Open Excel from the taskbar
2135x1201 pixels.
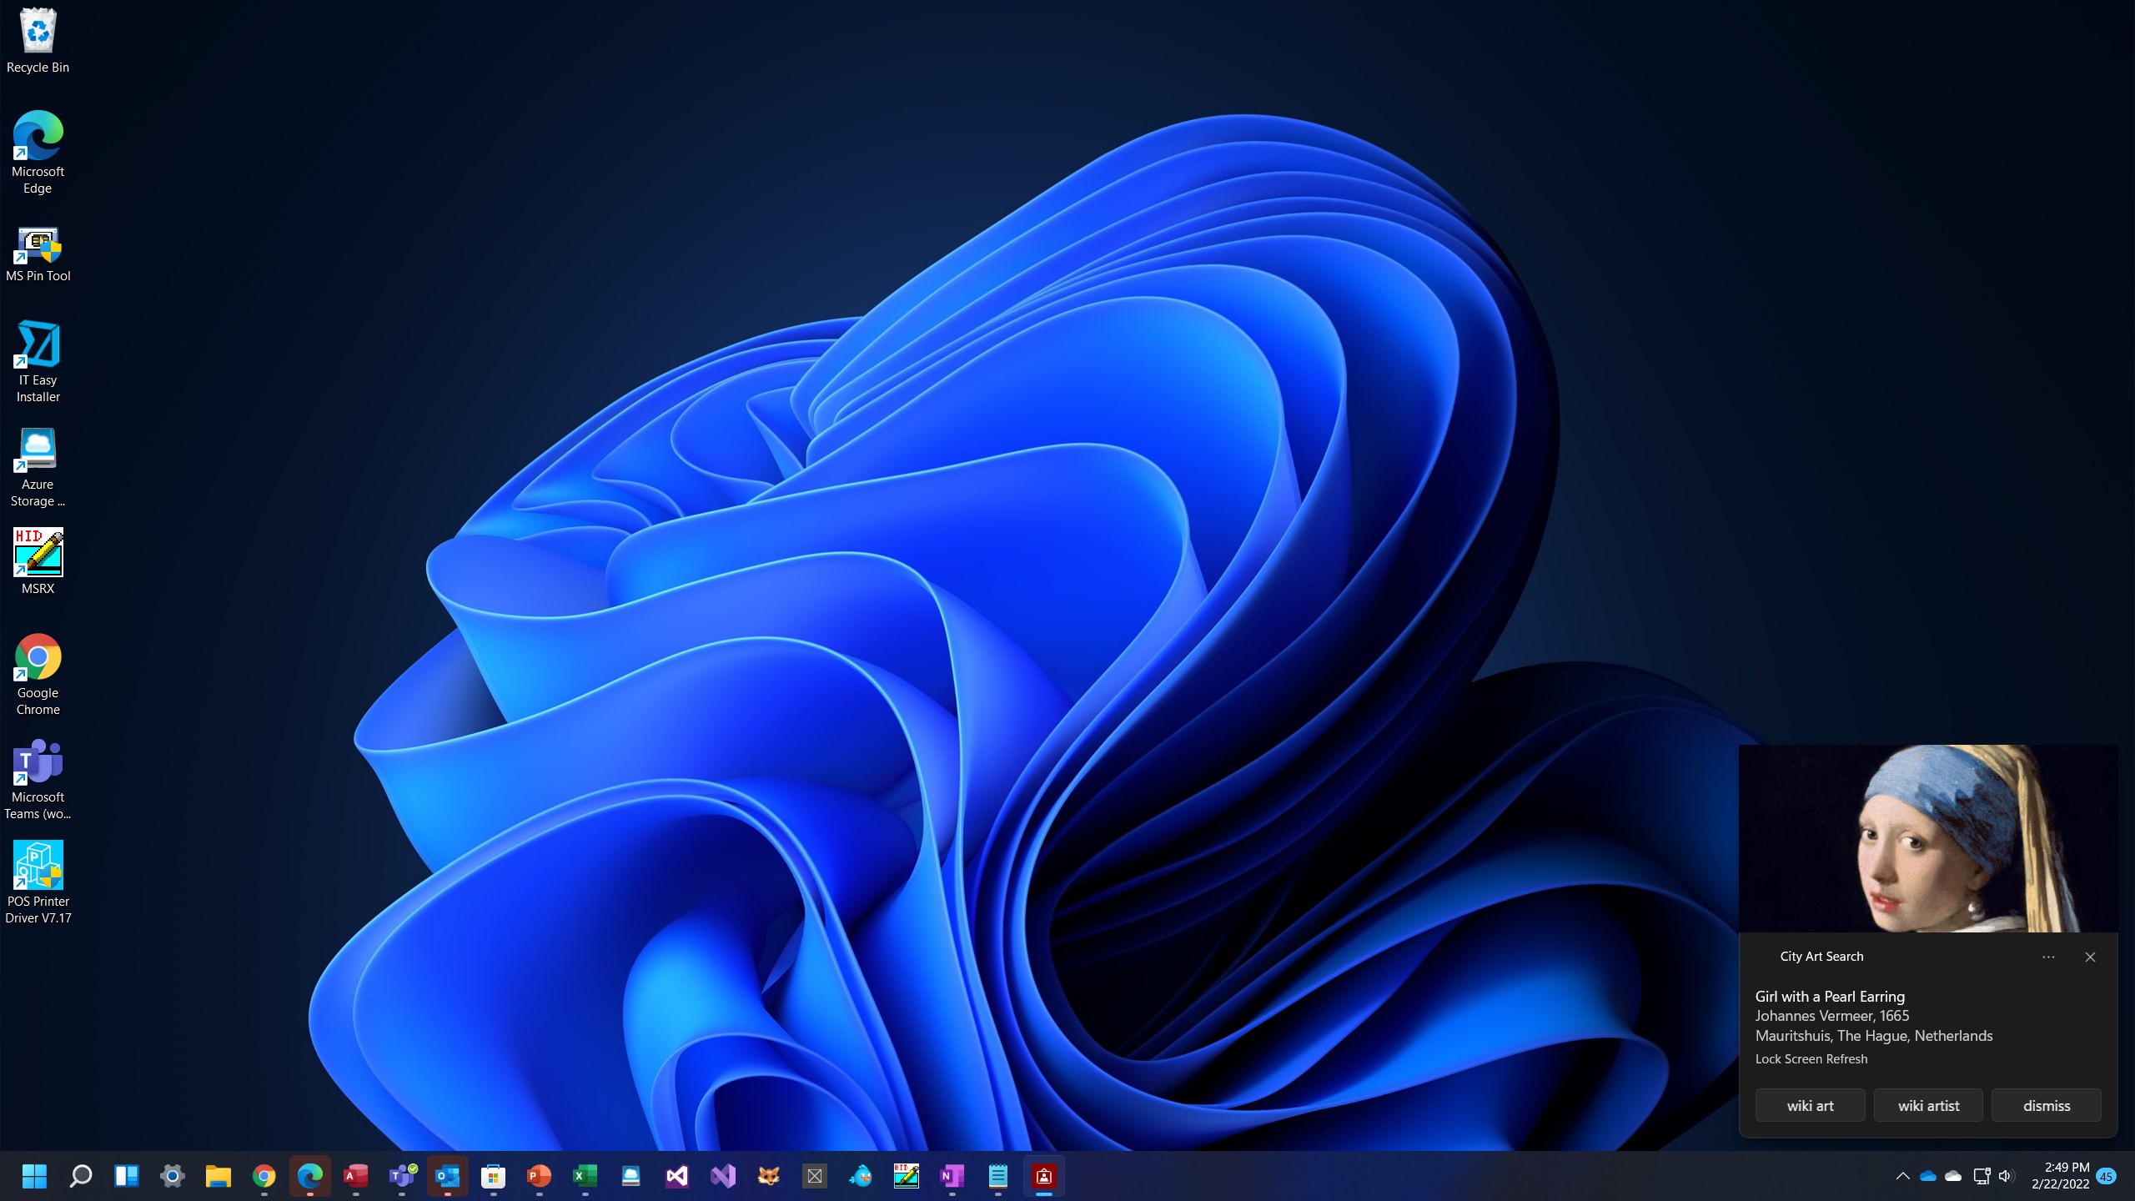pyautogui.click(x=585, y=1176)
